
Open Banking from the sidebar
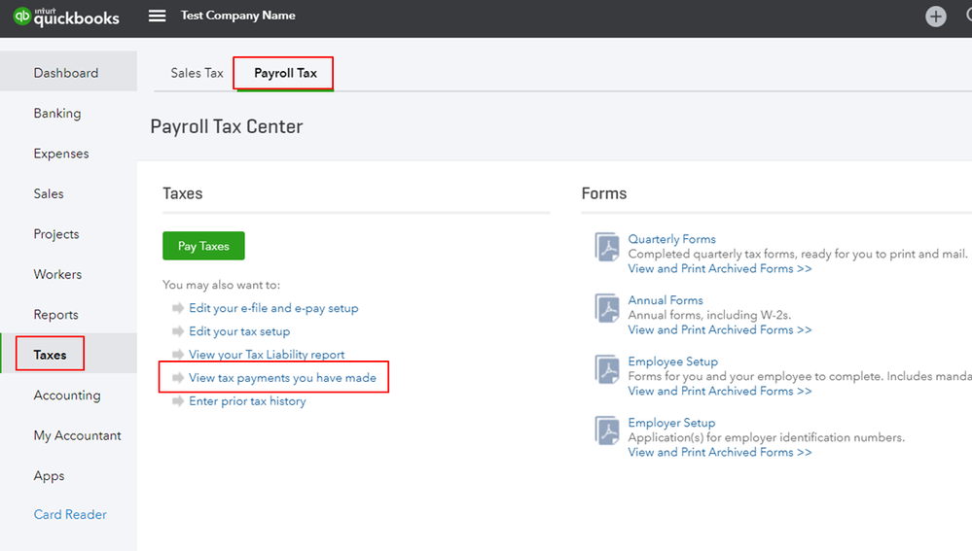coord(56,114)
